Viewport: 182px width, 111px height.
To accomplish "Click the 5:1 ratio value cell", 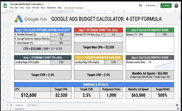I will (113, 35).
